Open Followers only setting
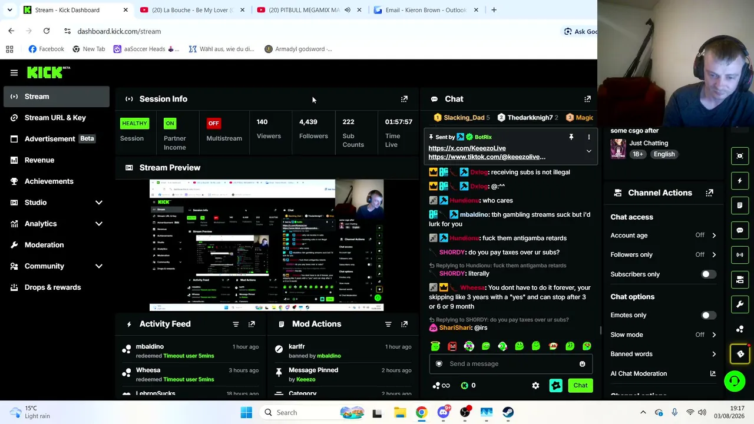The height and width of the screenshot is (424, 754). [x=663, y=255]
